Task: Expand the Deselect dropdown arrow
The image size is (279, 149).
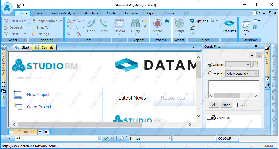Action: [25, 27]
